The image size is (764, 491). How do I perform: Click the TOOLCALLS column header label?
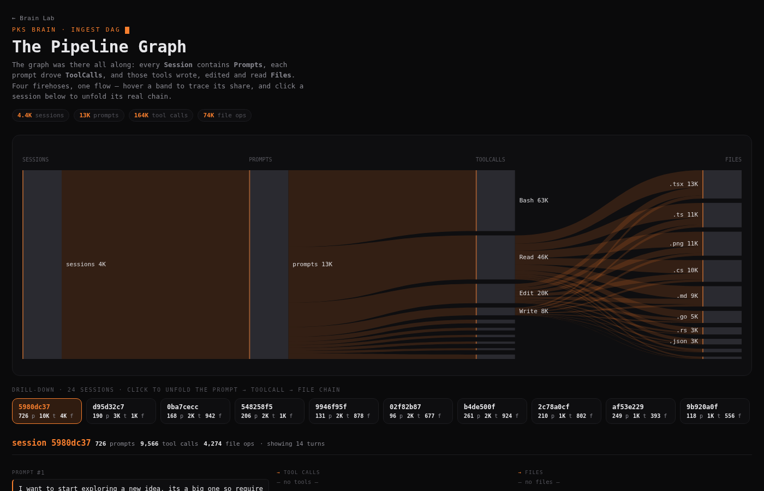491,160
